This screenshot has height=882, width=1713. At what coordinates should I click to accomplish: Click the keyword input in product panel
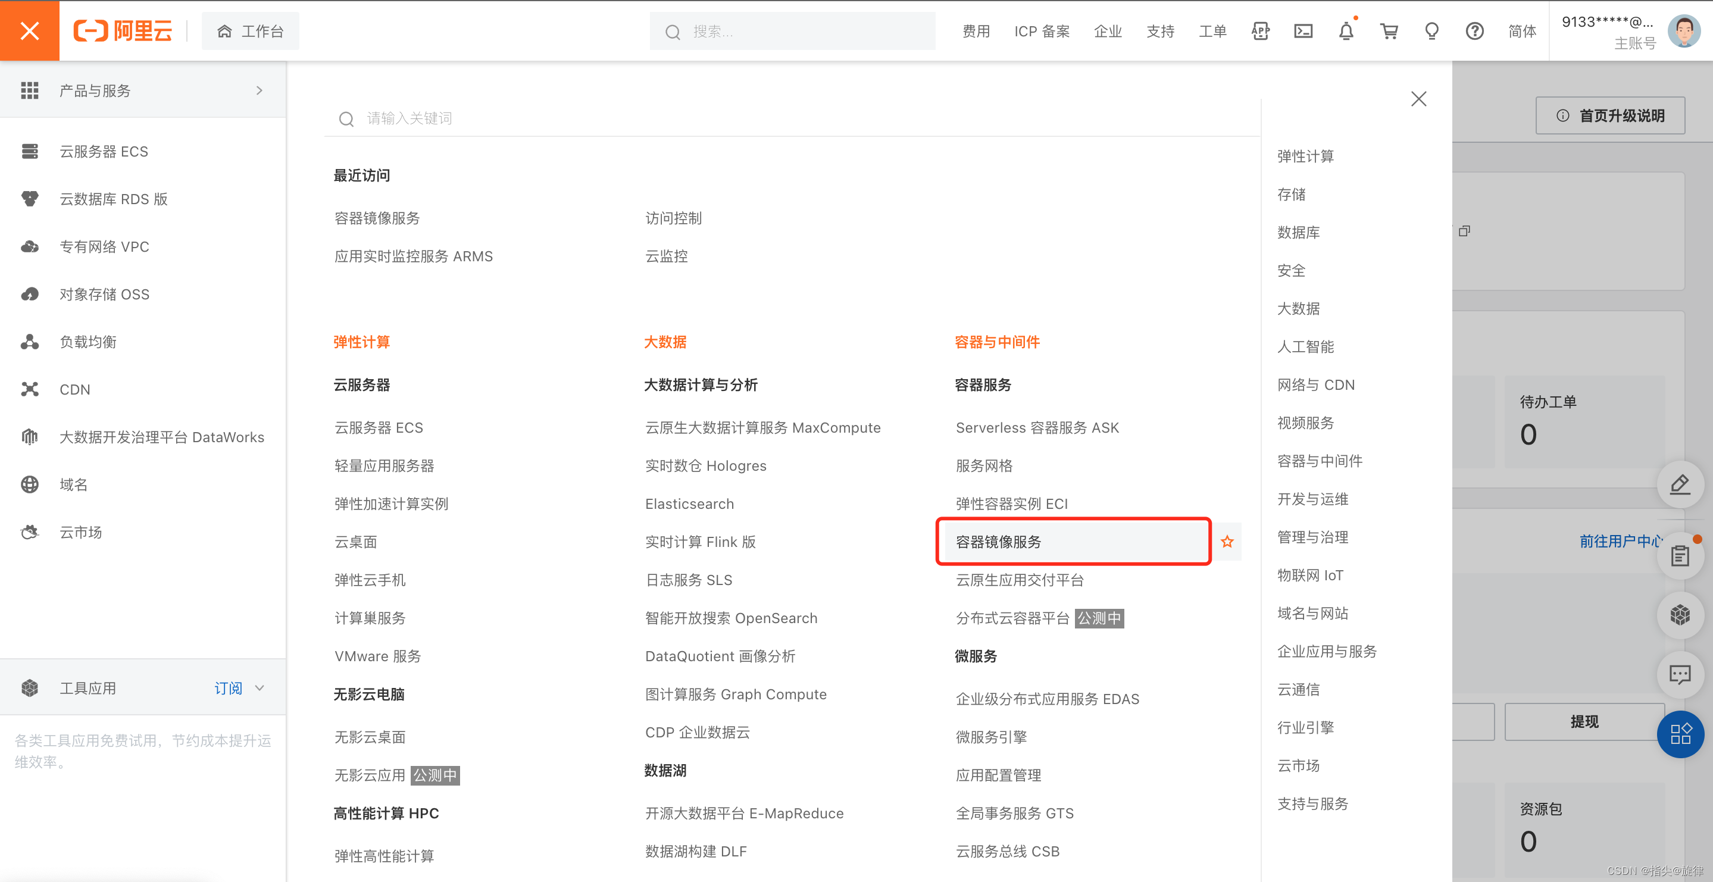click(x=792, y=118)
